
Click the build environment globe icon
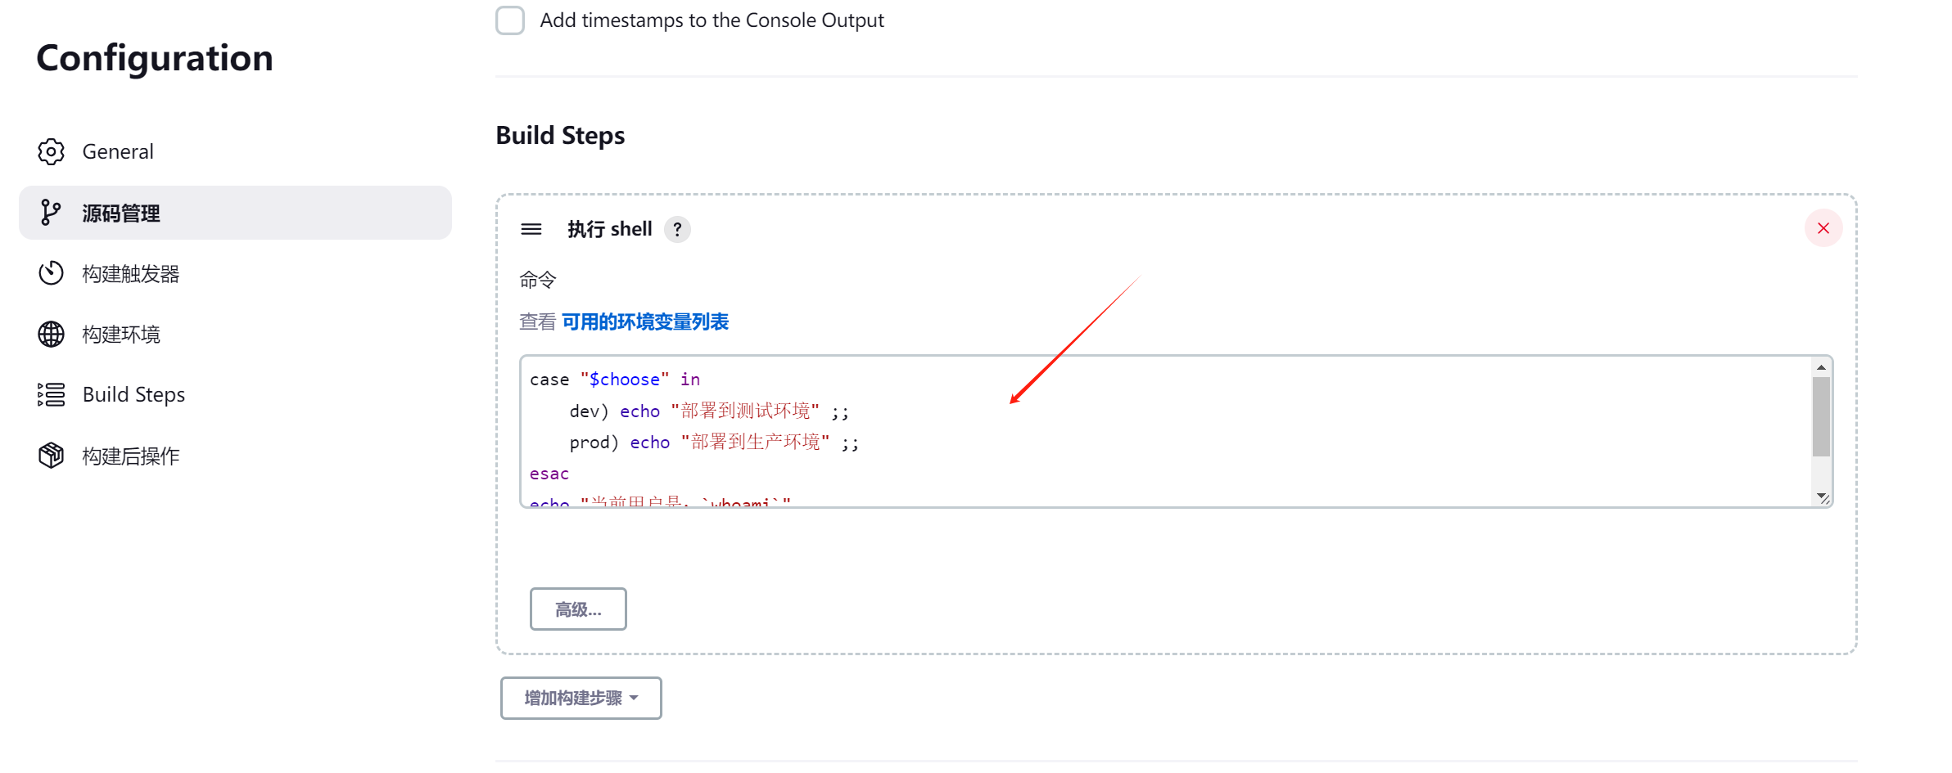click(51, 334)
